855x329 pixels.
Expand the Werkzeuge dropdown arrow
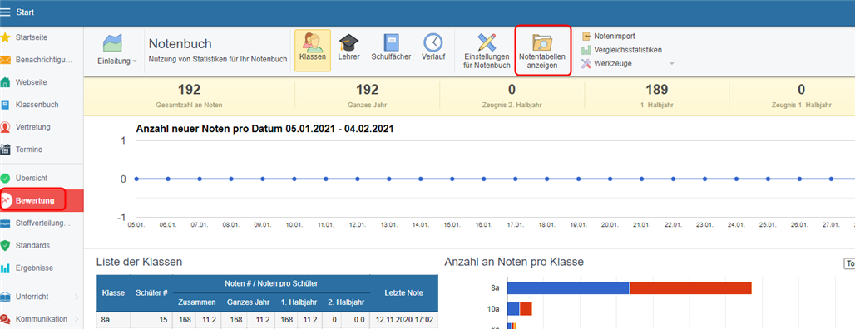pos(672,64)
